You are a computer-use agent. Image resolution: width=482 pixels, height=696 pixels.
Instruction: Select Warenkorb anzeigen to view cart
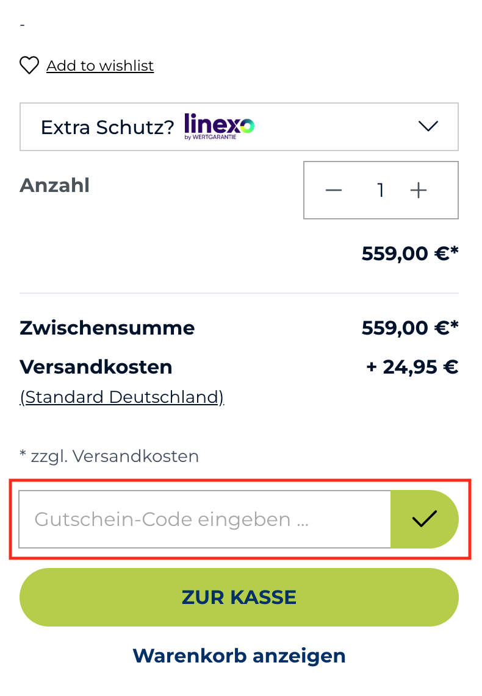click(x=239, y=656)
